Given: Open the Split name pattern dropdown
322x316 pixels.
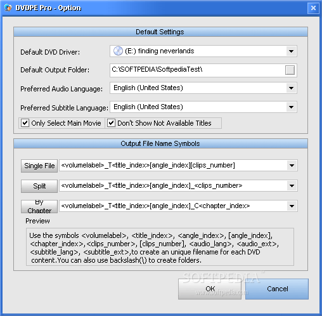Looking at the screenshot, I should (292, 186).
